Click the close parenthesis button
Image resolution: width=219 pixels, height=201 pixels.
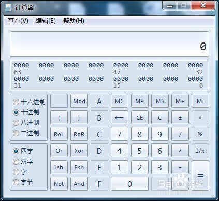pos(79,118)
